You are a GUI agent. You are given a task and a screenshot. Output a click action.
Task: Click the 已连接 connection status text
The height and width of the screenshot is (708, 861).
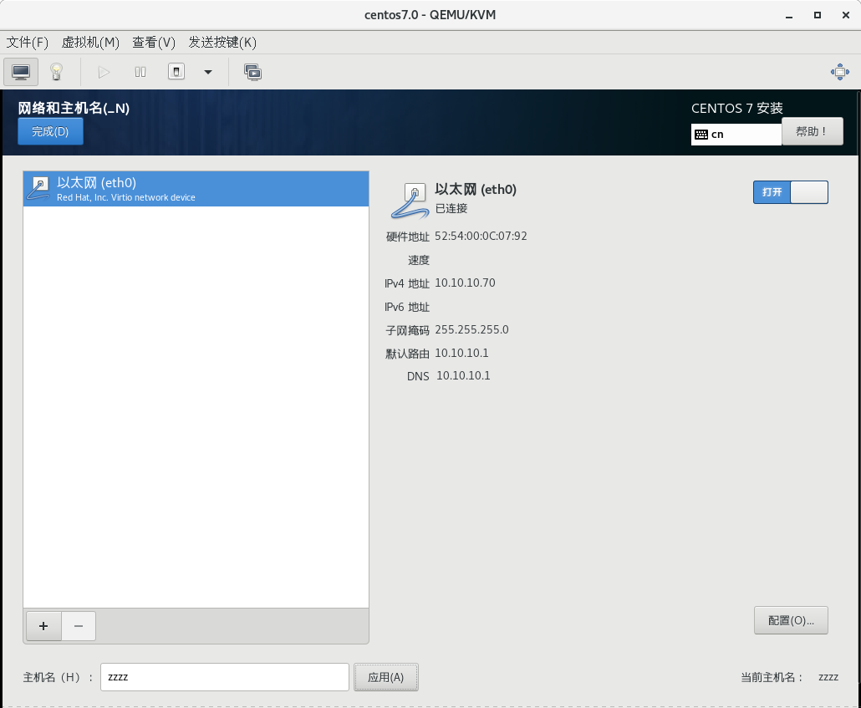click(451, 208)
